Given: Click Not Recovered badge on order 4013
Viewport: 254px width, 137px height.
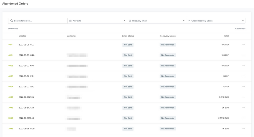Looking at the screenshot, I should [x=168, y=55].
